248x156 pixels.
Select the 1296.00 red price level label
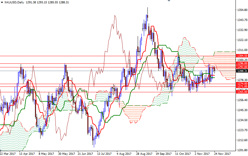pos(242,63)
